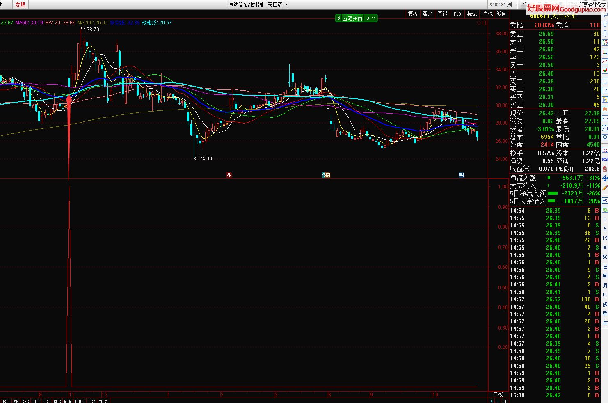Click the 涨 event marker on chart

229,175
